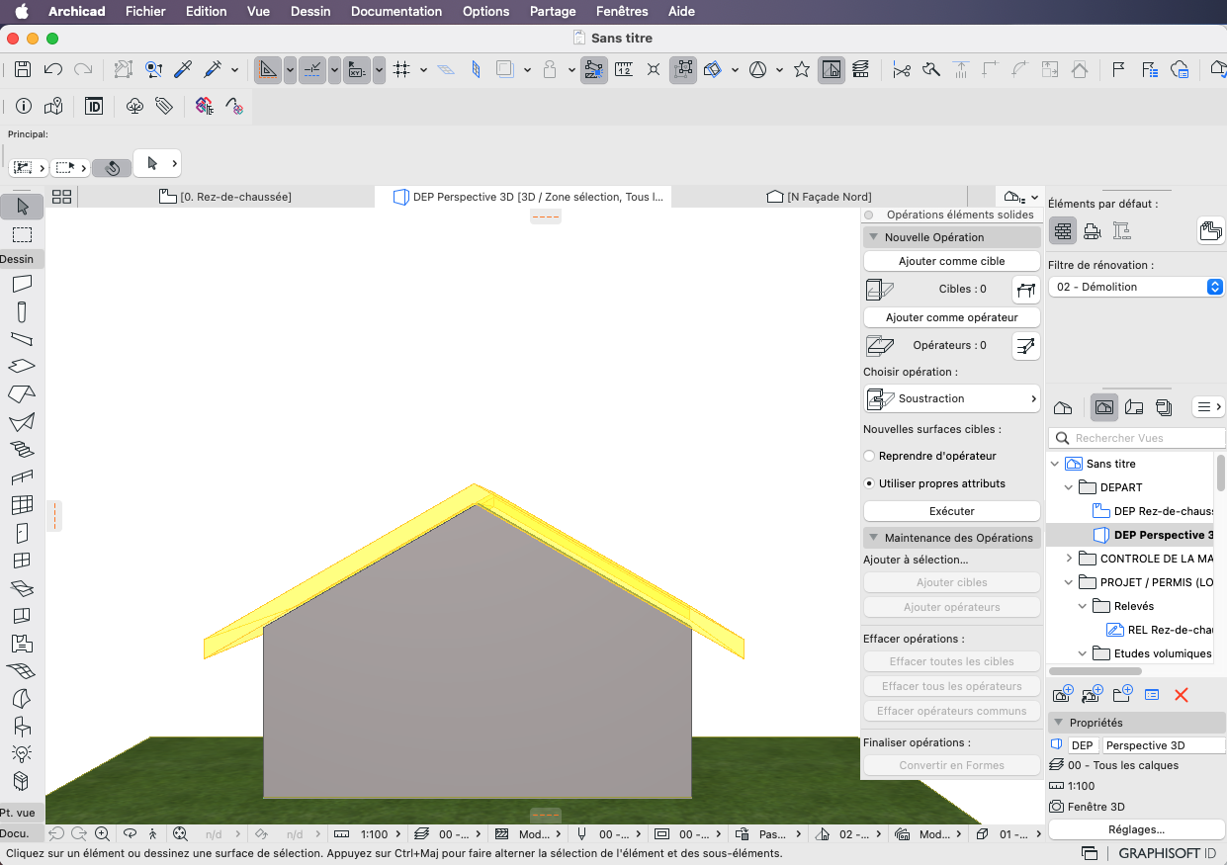This screenshot has width=1227, height=865.
Task: Open the 1:100 scale dropdown in bottom bar
Action: click(x=368, y=834)
